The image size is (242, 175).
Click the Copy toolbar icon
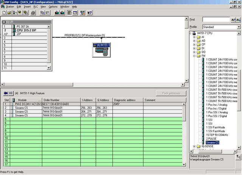pyautogui.click(x=42, y=12)
